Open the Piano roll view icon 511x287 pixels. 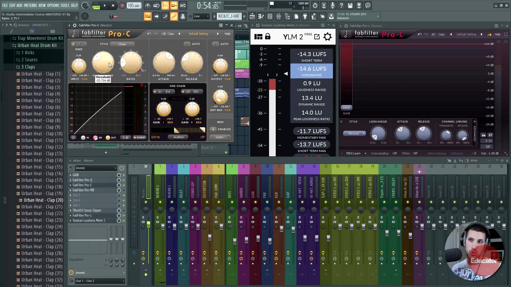261,16
